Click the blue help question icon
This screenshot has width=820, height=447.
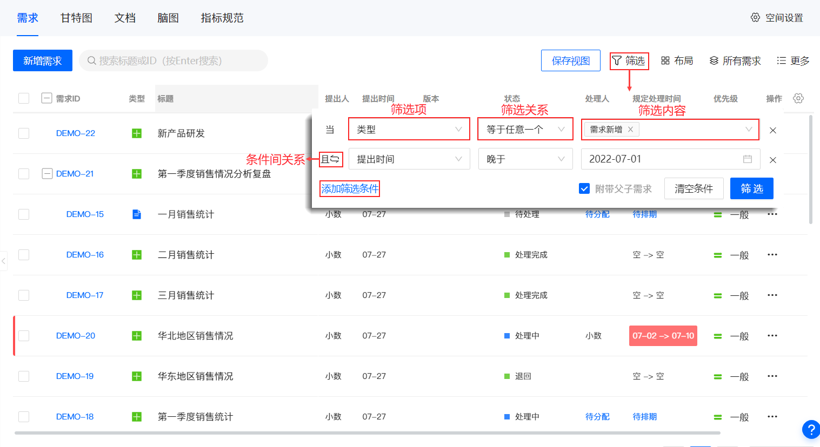[811, 430]
